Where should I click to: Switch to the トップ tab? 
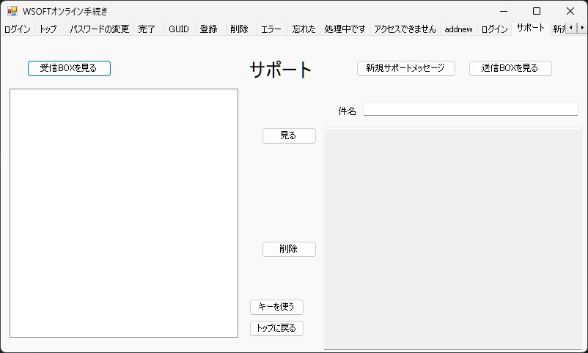point(48,29)
